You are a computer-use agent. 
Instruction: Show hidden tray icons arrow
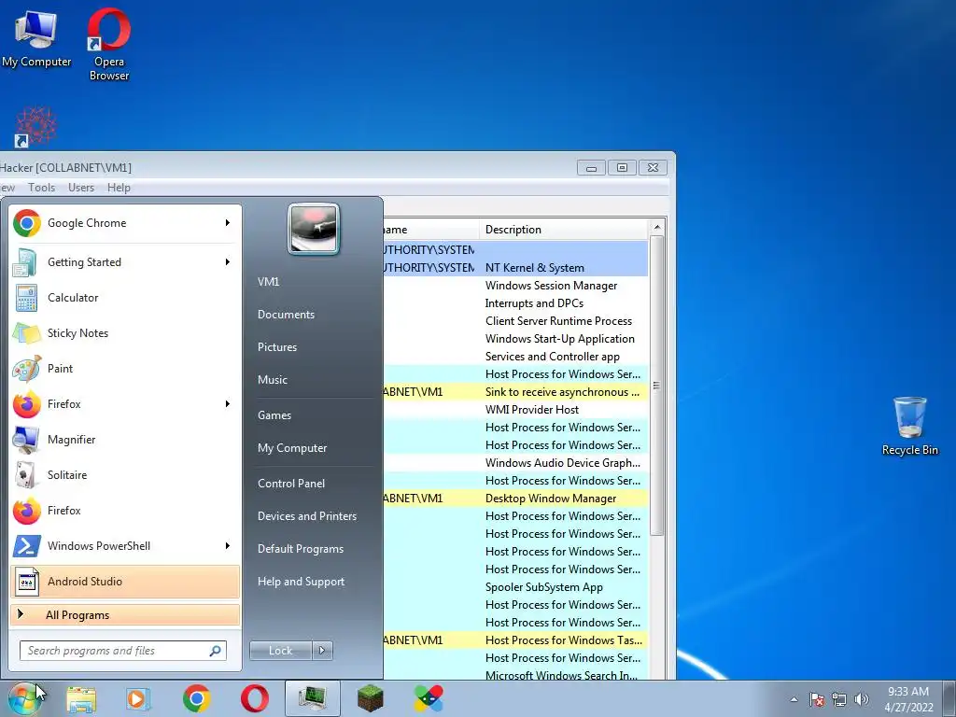pyautogui.click(x=794, y=699)
